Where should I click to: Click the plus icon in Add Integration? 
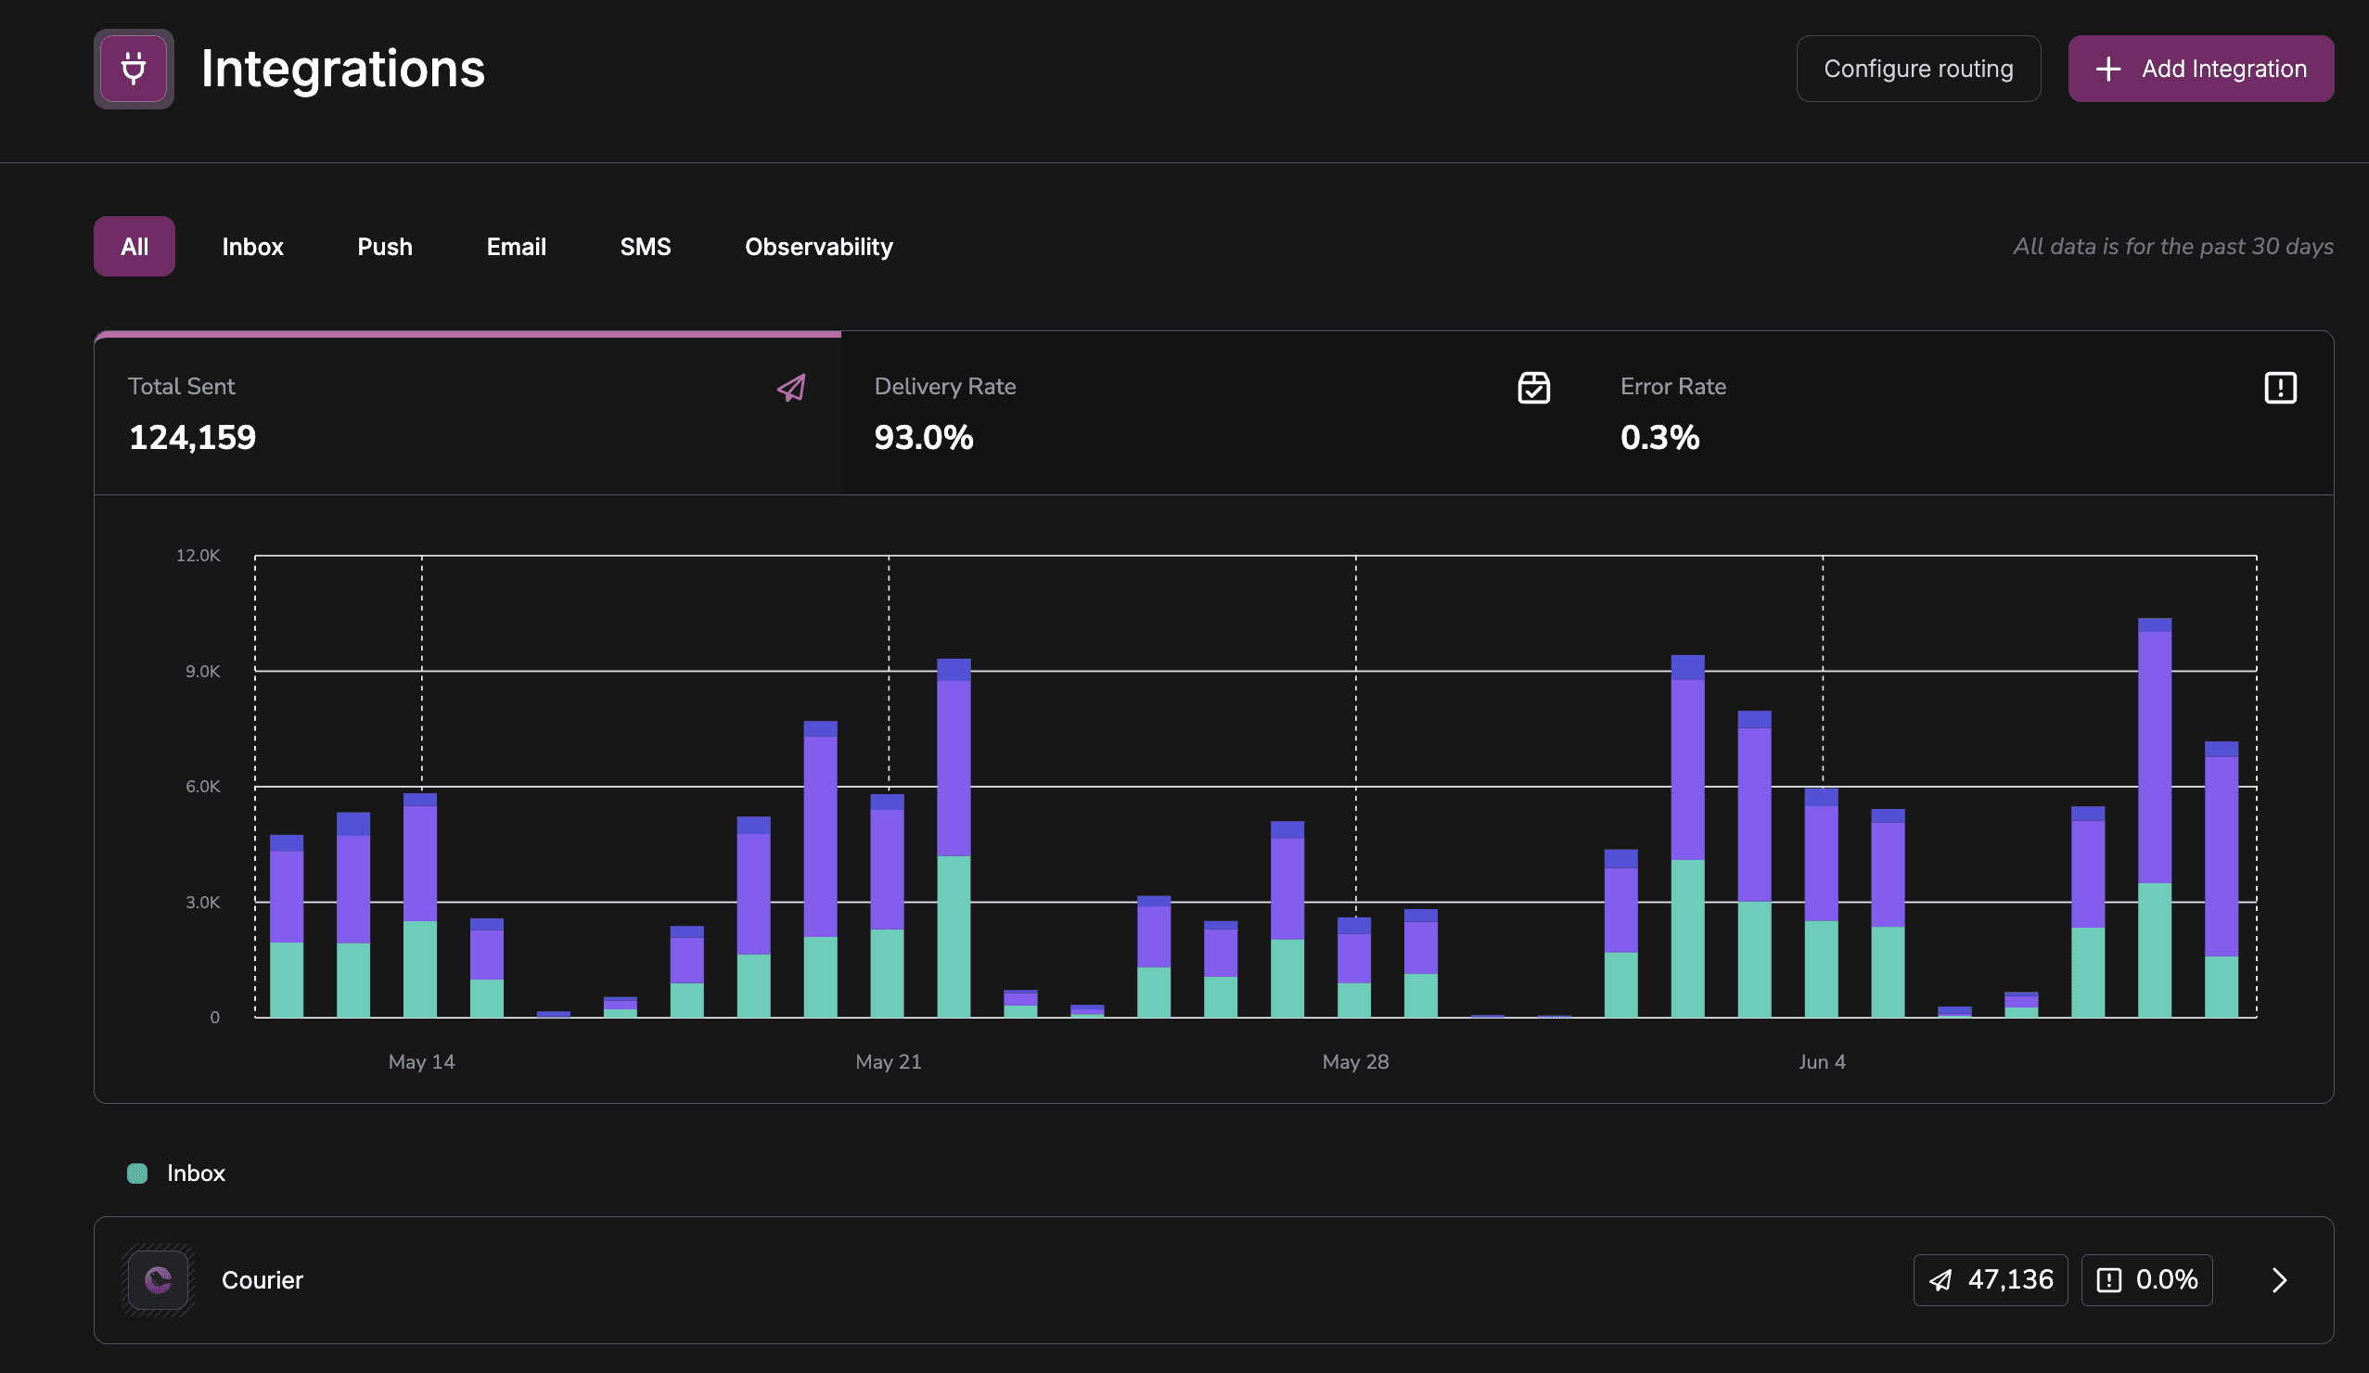click(2108, 69)
